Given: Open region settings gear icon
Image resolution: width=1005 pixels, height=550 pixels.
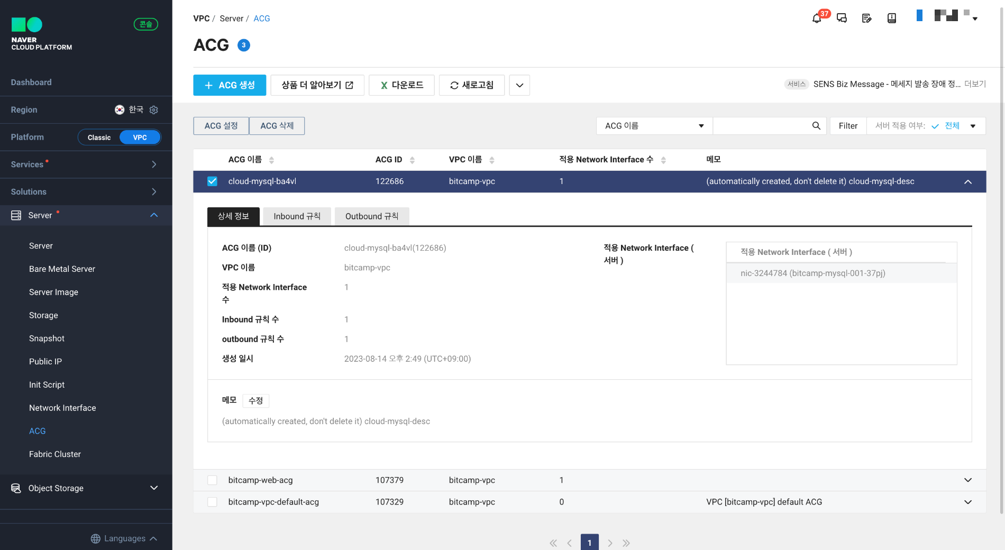Looking at the screenshot, I should click(x=154, y=110).
